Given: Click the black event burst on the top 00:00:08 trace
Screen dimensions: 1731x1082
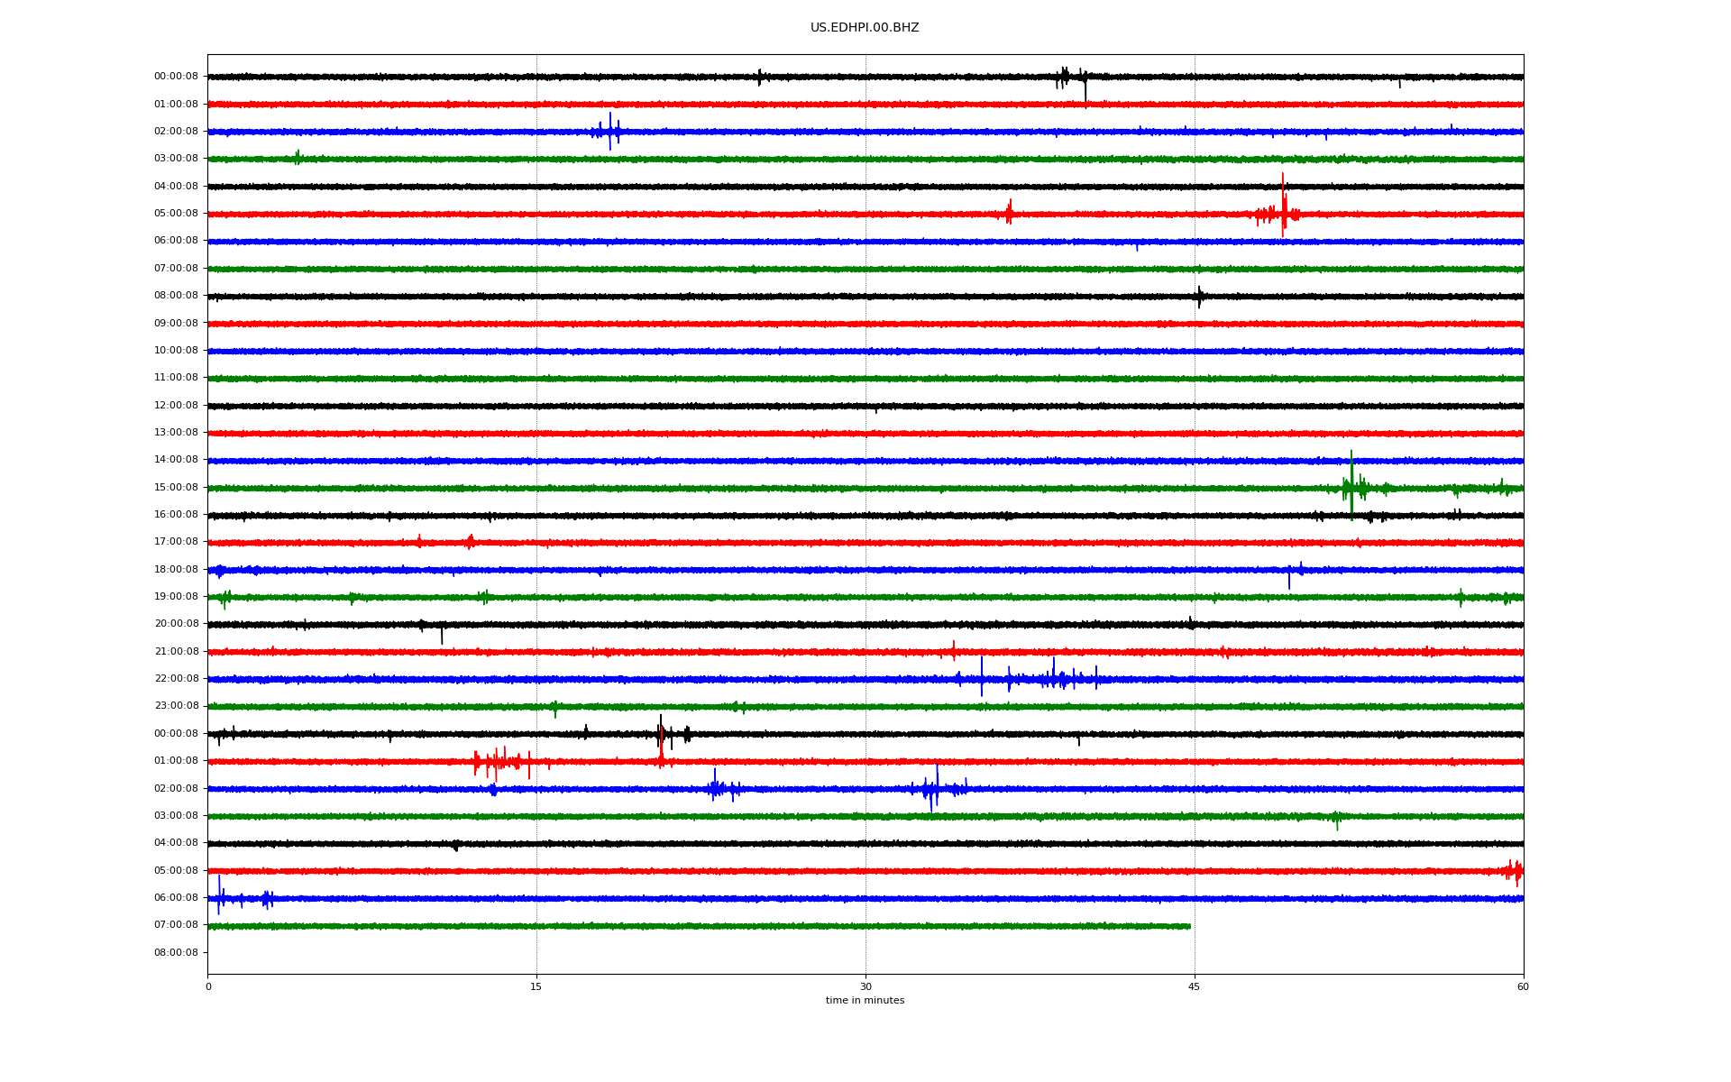Looking at the screenshot, I should pyautogui.click(x=1065, y=77).
